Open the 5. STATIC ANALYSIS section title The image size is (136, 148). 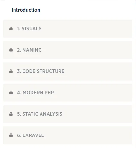coord(40,114)
